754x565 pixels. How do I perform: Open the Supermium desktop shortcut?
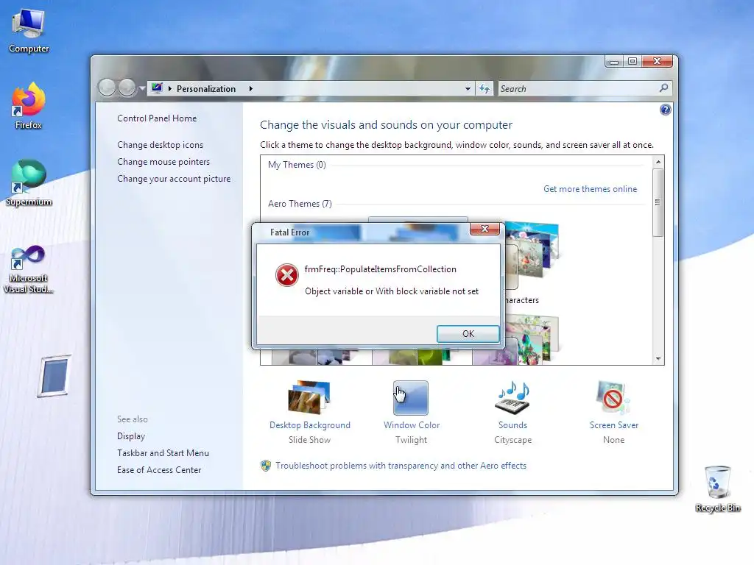click(29, 183)
